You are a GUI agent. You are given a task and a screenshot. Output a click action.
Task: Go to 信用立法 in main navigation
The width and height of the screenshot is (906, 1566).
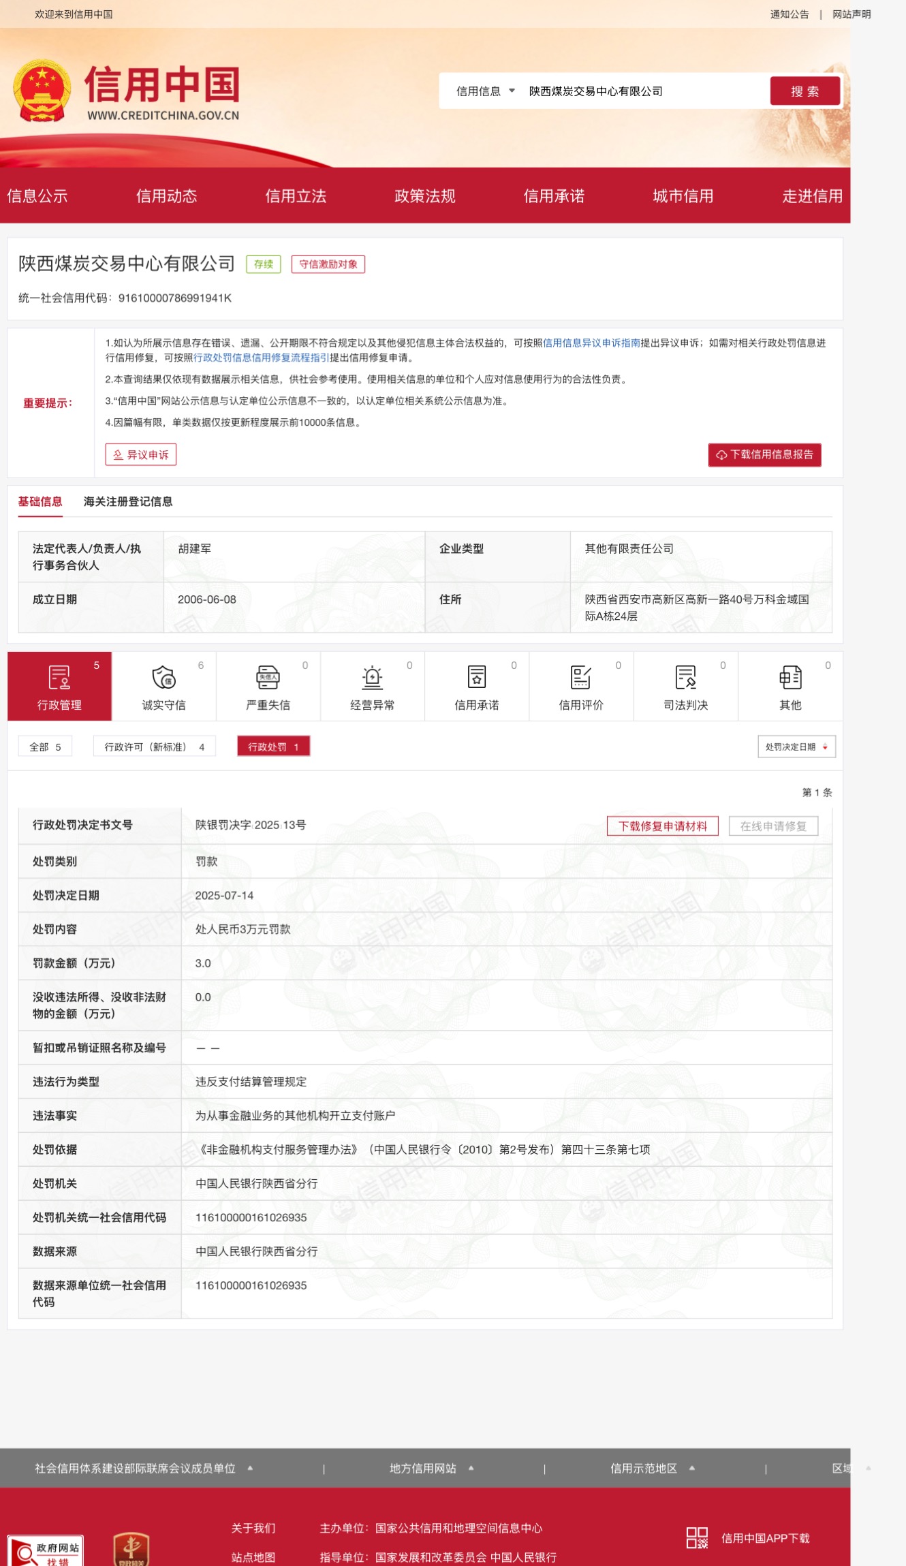click(x=296, y=196)
